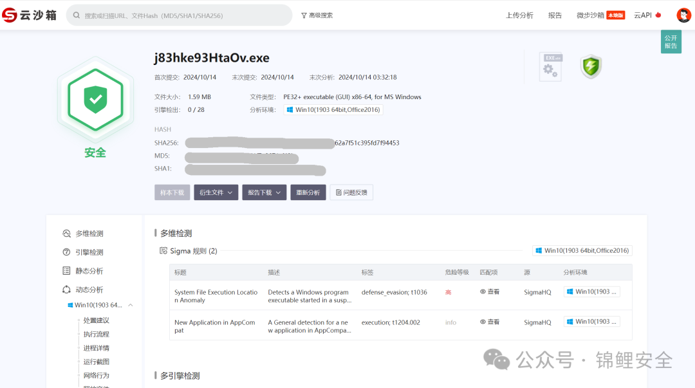Open 进程详情 in sidebar tree
Image resolution: width=695 pixels, height=388 pixels.
[x=96, y=348]
